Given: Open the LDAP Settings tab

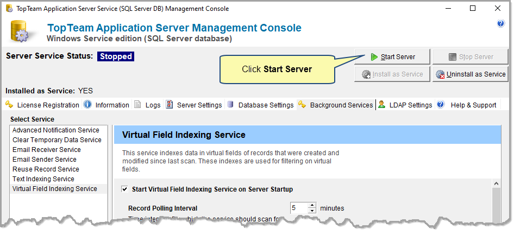Looking at the screenshot, I should tap(405, 105).
